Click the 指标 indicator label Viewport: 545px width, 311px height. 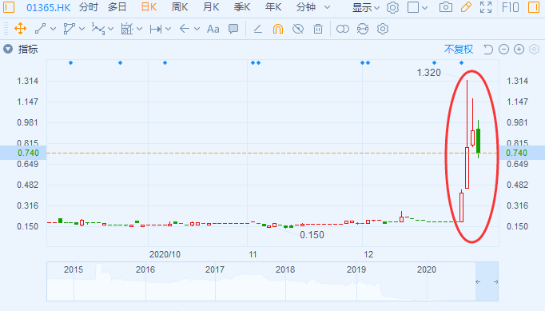pos(28,50)
